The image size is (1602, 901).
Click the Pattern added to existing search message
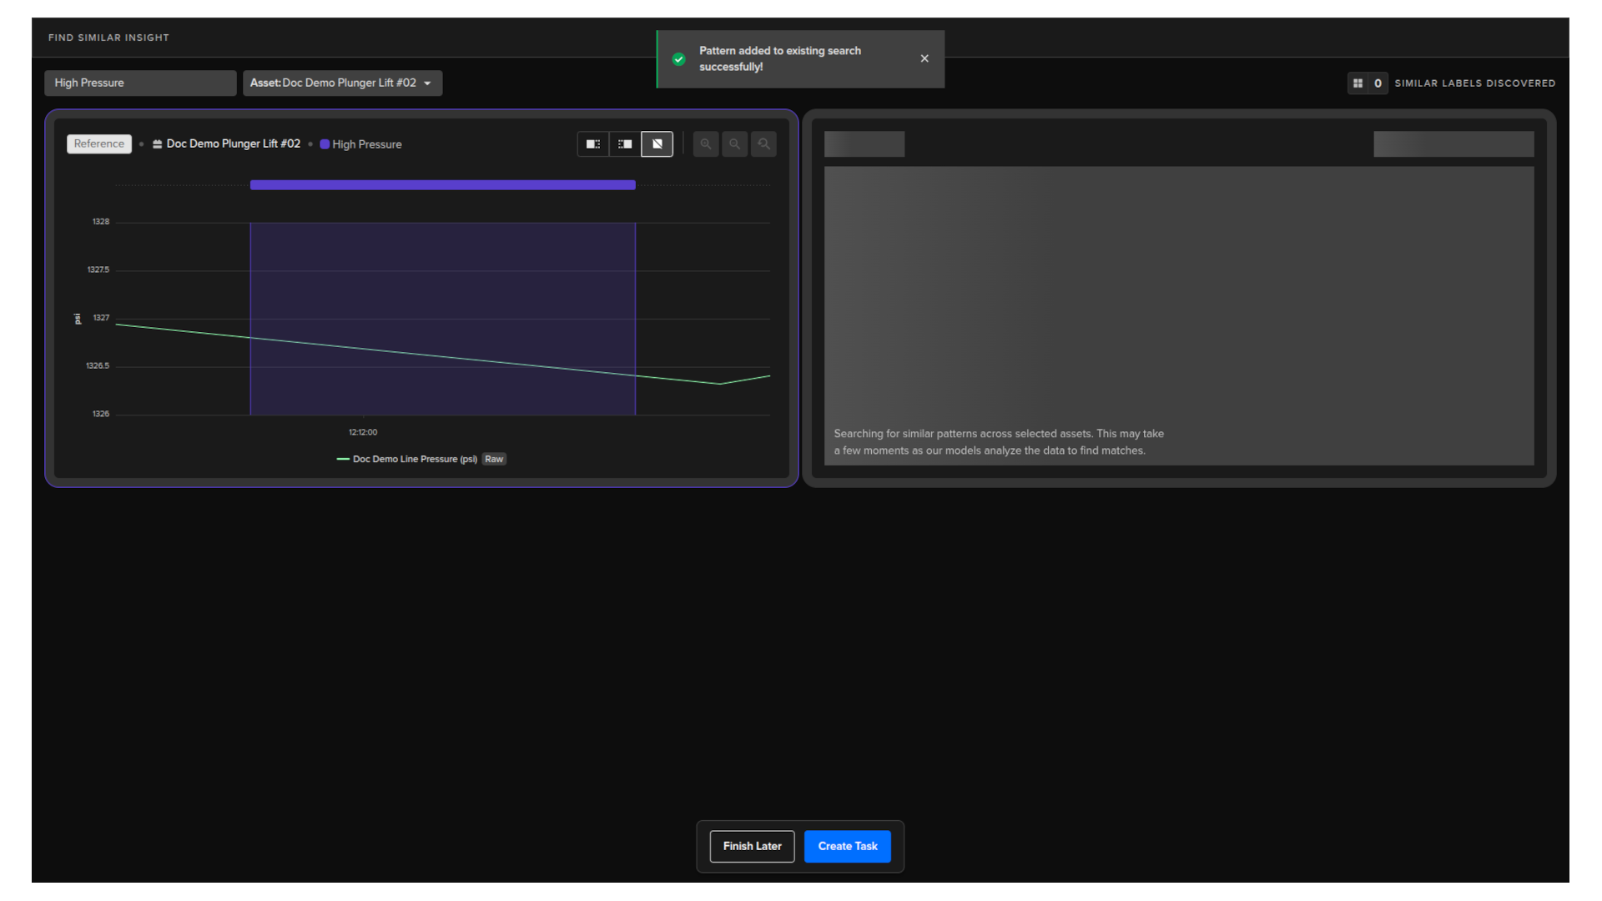click(780, 58)
